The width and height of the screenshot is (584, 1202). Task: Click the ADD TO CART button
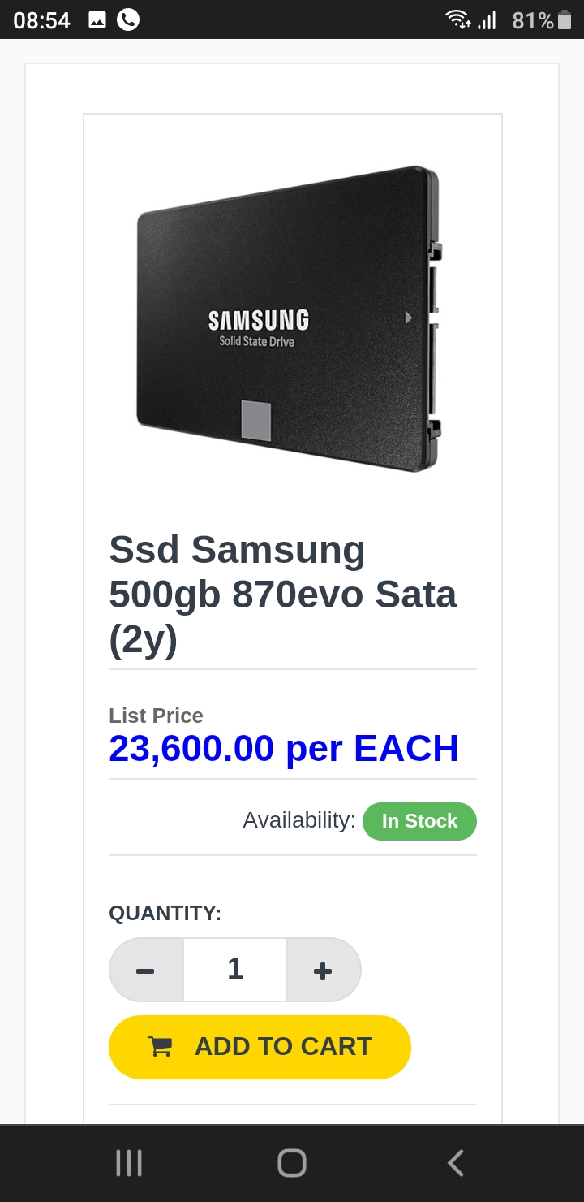(260, 1047)
